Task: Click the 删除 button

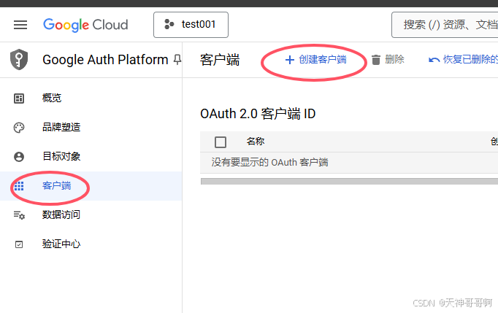Action: click(x=388, y=59)
